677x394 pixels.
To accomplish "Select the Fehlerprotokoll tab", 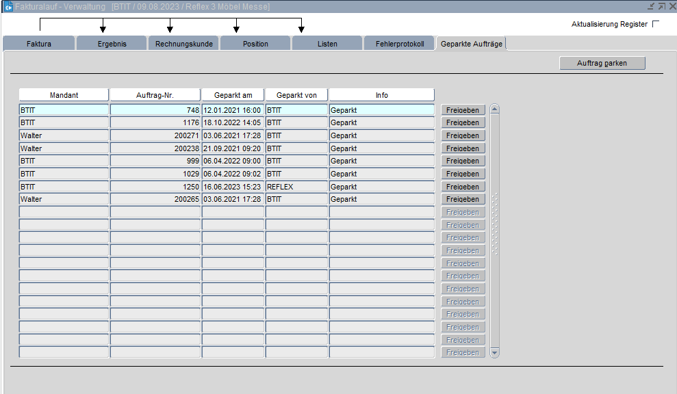I will 400,44.
